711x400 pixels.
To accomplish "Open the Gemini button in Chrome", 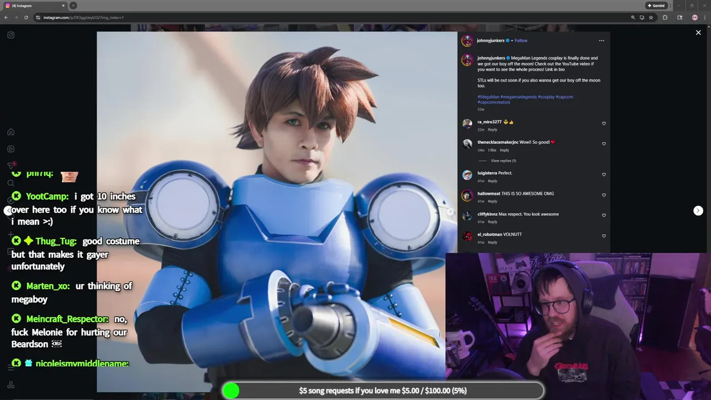I will [656, 6].
